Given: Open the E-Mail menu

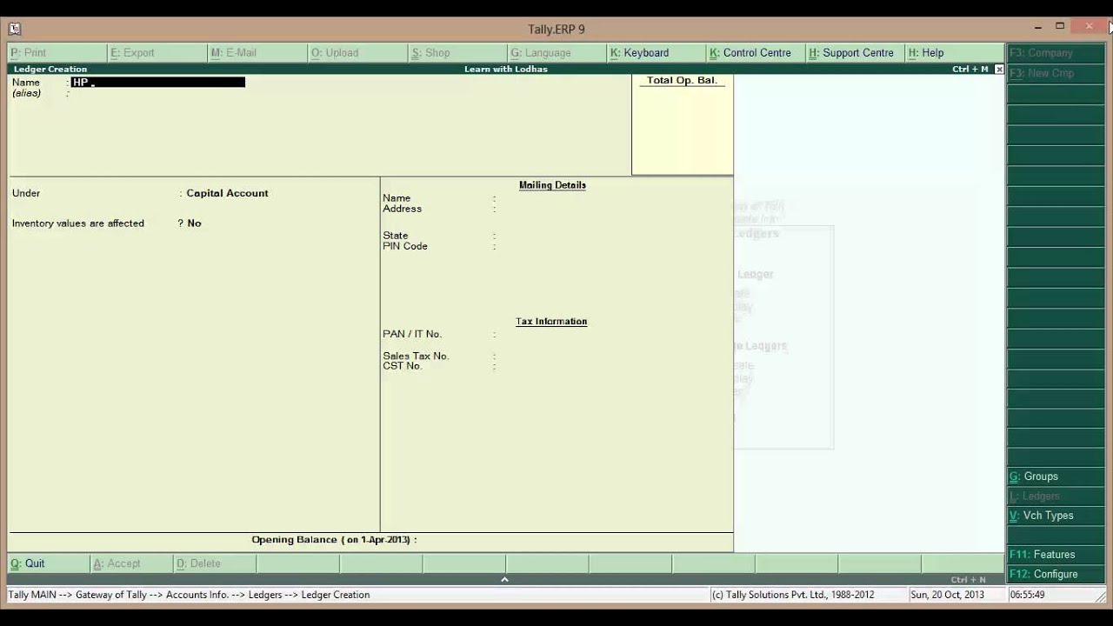Looking at the screenshot, I should point(257,53).
